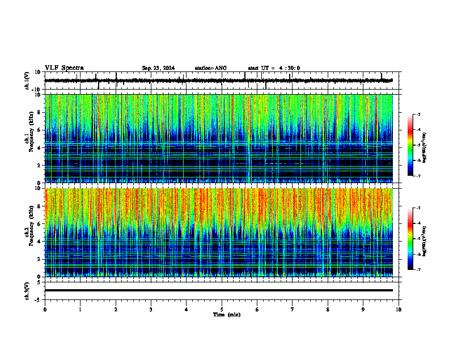The height and width of the screenshot is (347, 449).
Task: Click the "5" tick on ch.3(V) axis
Action: pyautogui.click(x=40, y=282)
